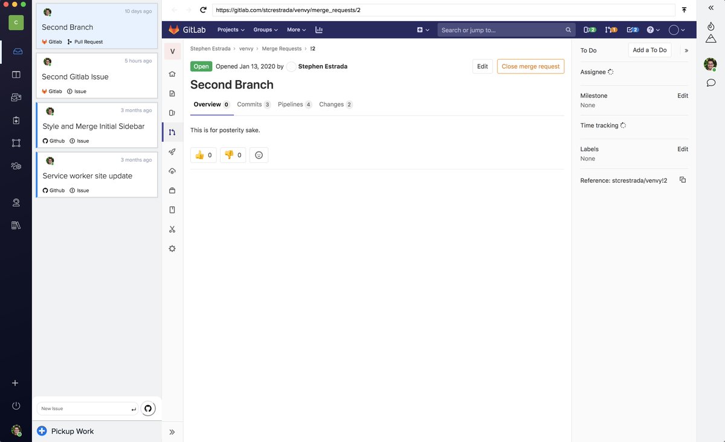Open GitLab CI/CD rocket icon

coord(172,152)
